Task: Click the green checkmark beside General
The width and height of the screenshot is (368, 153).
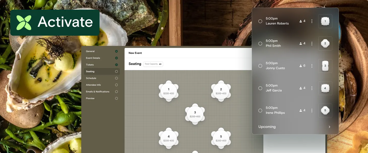Action: [117, 51]
